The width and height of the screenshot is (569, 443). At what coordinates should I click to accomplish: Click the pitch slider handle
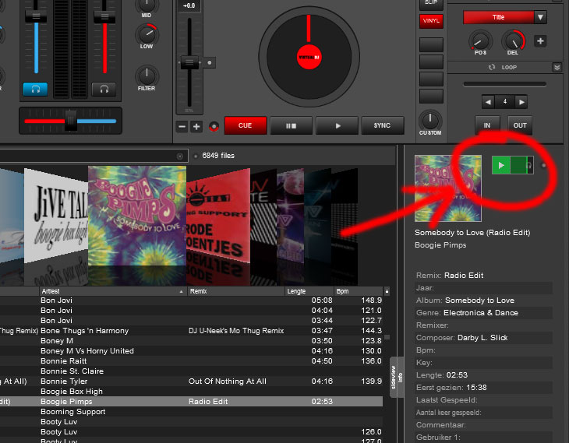[189, 62]
